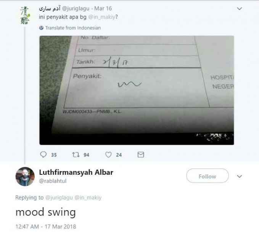Click the envelope direct message icon
The height and width of the screenshot is (233, 259).
point(140,155)
